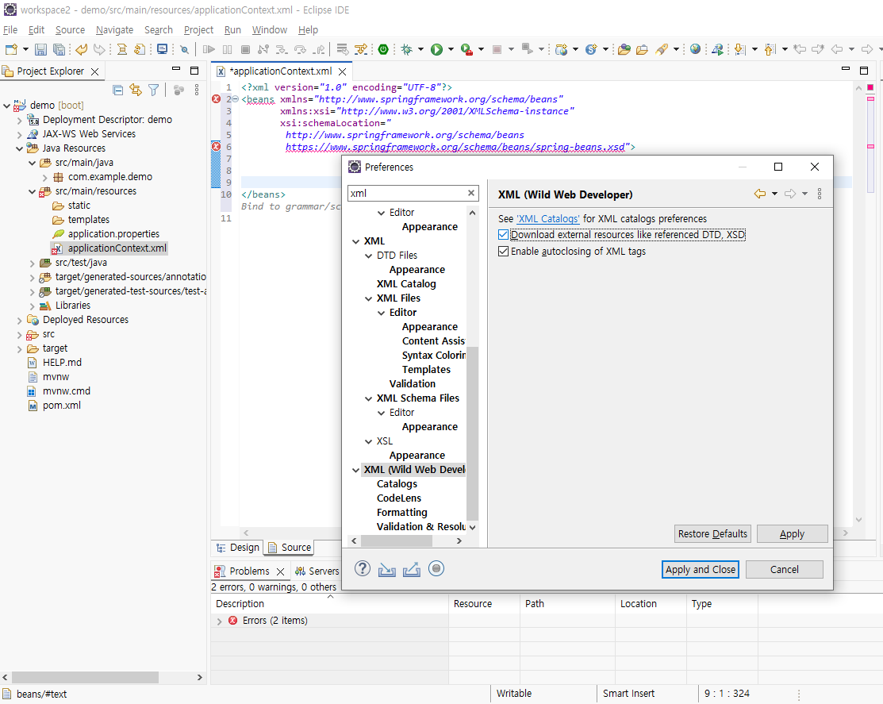
Task: Click the Next Annotation down-arrow icon
Action: 740,49
